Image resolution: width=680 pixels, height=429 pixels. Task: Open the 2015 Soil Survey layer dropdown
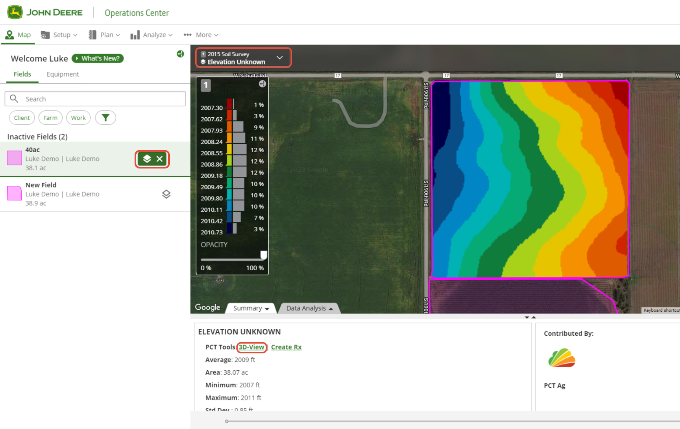click(x=243, y=58)
